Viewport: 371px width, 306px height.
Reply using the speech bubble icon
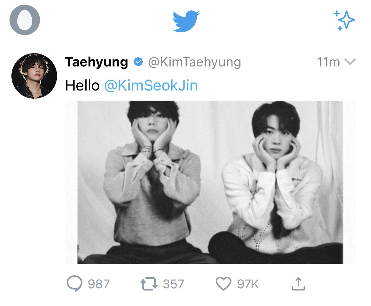coord(75,284)
